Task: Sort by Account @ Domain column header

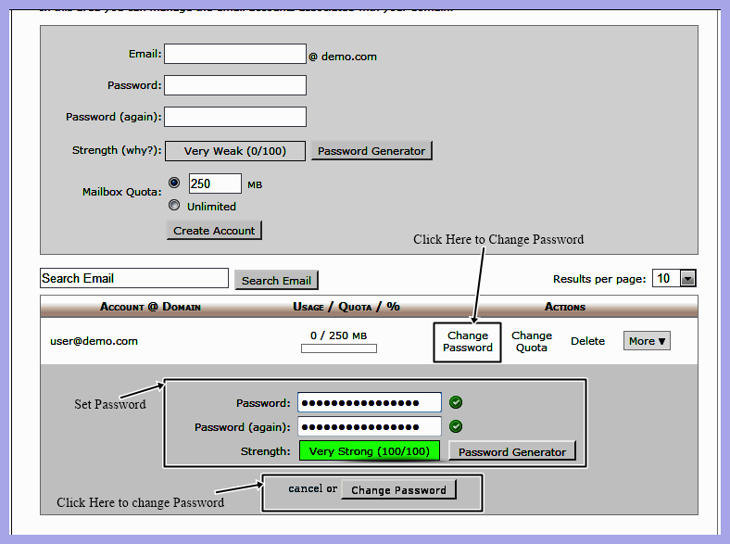Action: [x=150, y=307]
